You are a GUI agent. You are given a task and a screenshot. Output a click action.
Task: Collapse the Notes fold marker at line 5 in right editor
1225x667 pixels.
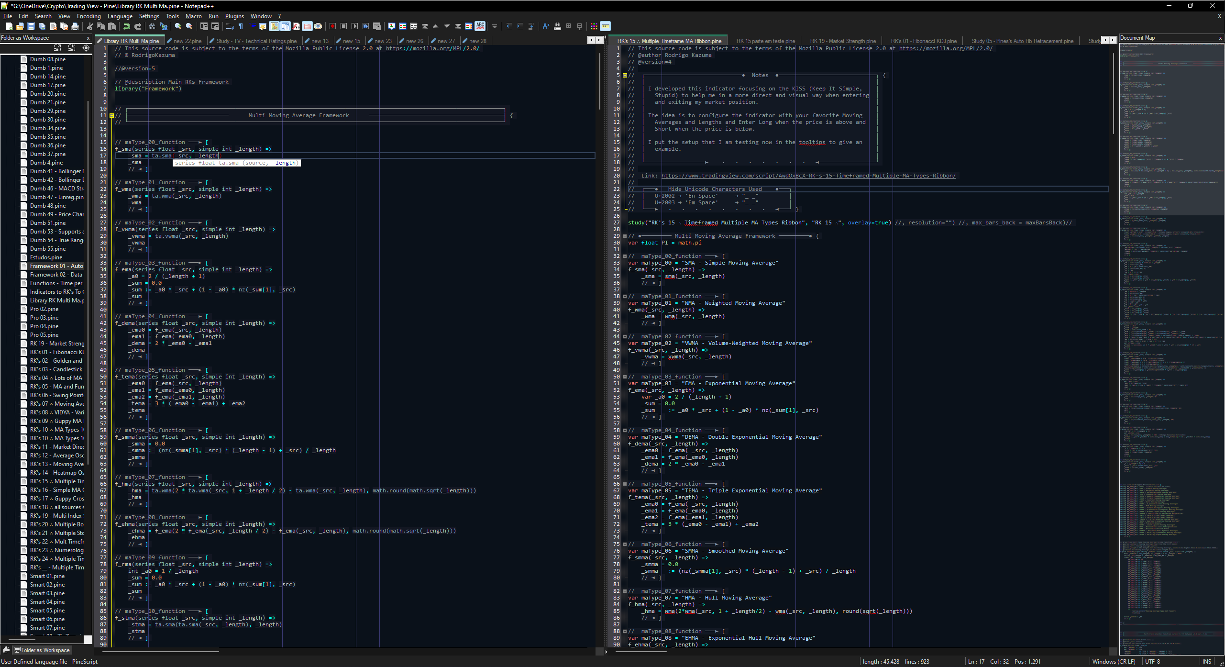point(625,75)
